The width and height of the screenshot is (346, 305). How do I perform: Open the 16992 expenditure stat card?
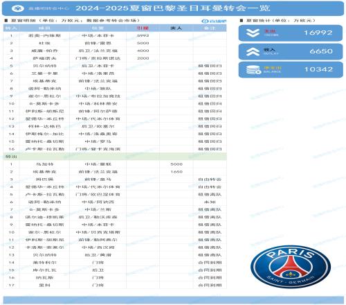[291, 33]
